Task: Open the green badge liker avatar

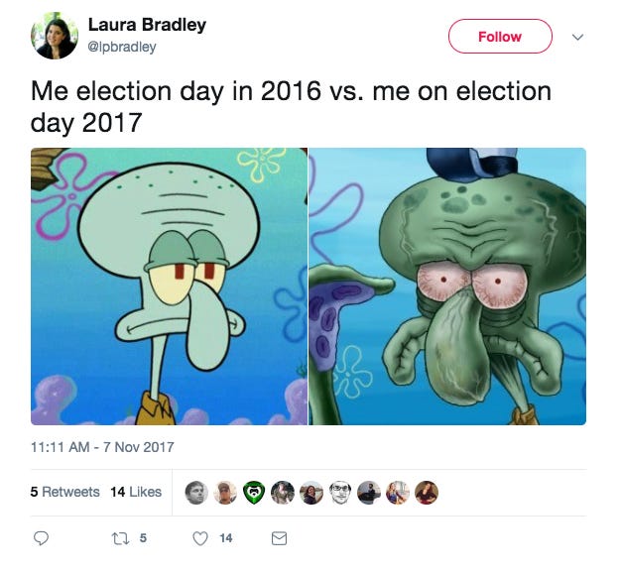Action: [254, 493]
